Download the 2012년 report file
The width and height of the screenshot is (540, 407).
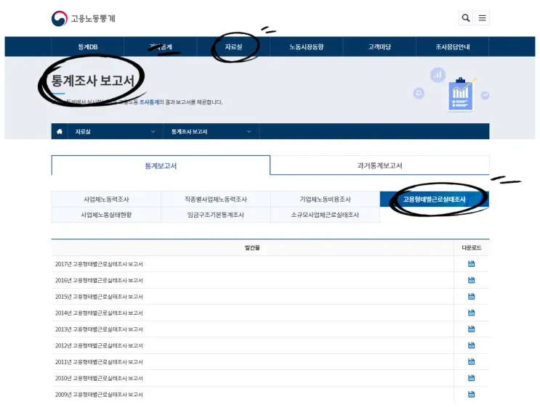pyautogui.click(x=471, y=345)
